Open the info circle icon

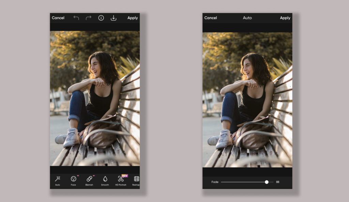tap(101, 18)
